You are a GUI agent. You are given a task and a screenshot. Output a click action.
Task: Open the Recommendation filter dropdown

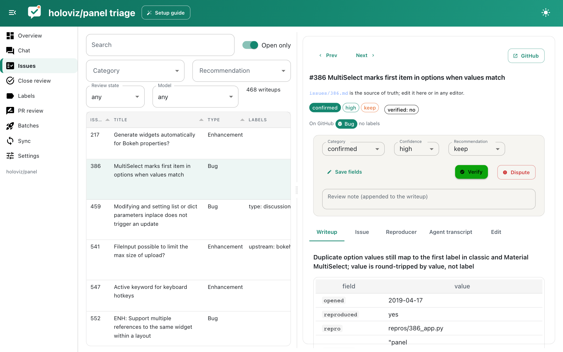point(241,71)
